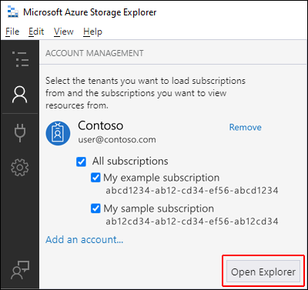Click the Open Explorer button
308x290 pixels.
point(263,272)
